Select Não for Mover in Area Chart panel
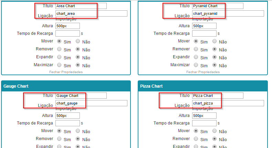This screenshot has height=148, width=272. click(78, 41)
